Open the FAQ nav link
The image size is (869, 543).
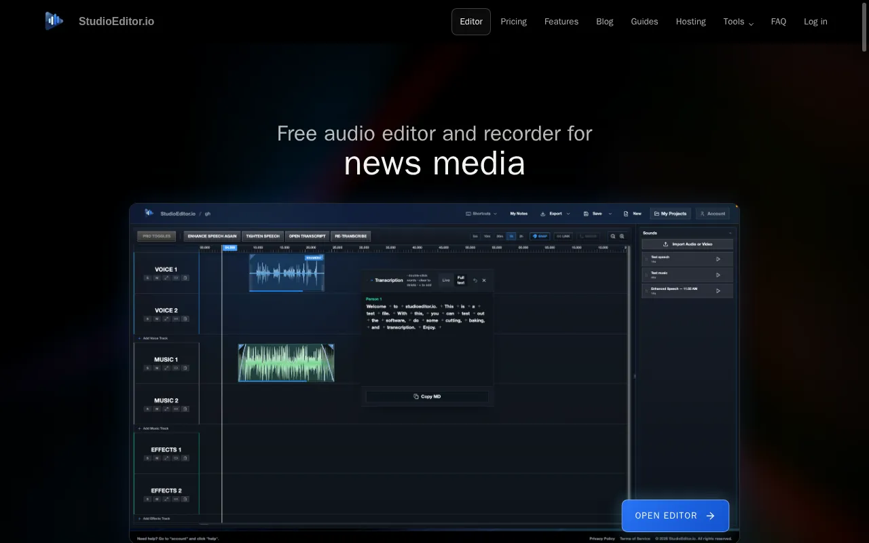[779, 22]
